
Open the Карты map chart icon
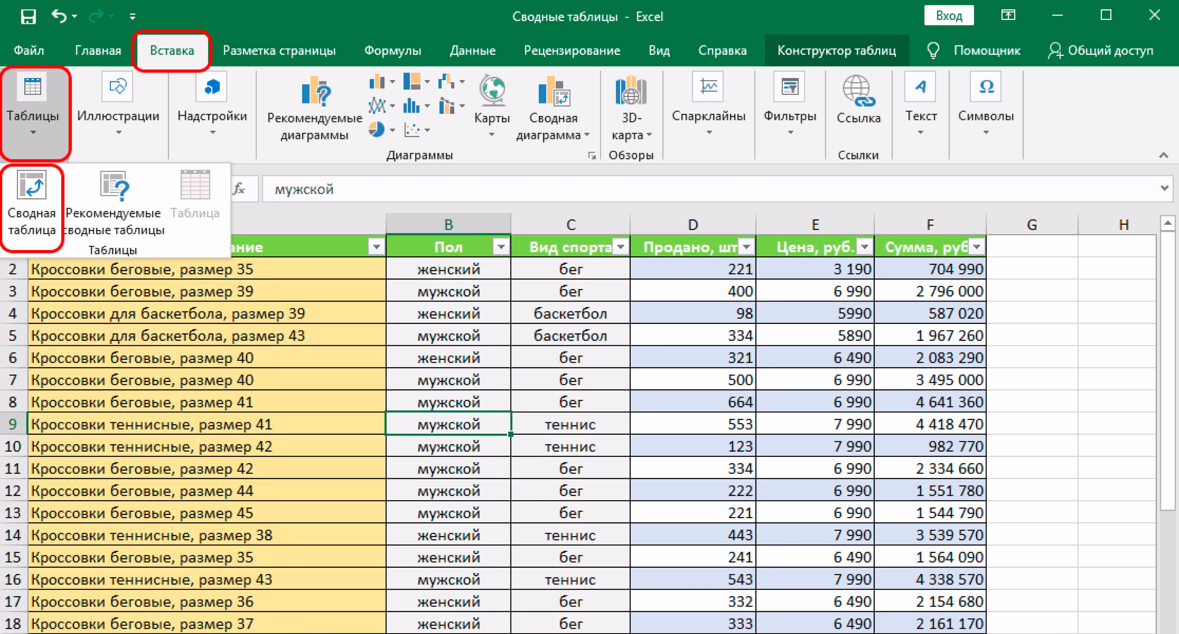pyautogui.click(x=492, y=91)
